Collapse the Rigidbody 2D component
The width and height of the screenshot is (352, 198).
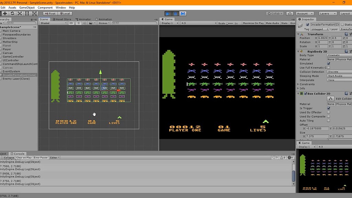(298, 51)
